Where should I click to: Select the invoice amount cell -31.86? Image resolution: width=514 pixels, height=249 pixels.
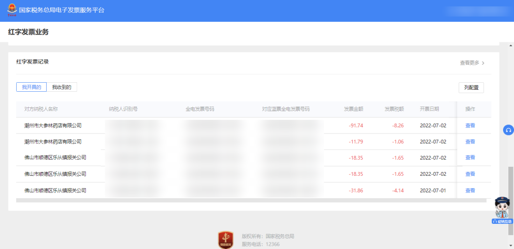[x=356, y=191]
